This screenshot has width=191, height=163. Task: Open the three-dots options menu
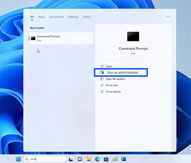click(168, 16)
